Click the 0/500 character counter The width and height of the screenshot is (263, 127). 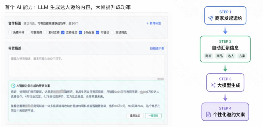click(x=161, y=79)
